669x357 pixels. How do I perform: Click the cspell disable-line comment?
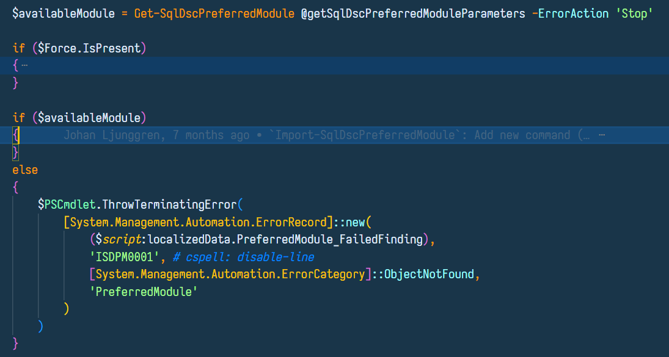pos(244,257)
